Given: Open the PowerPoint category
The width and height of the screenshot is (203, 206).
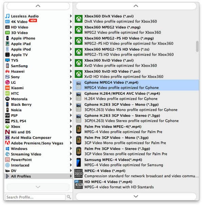Looking at the screenshot, I should 21,160.
